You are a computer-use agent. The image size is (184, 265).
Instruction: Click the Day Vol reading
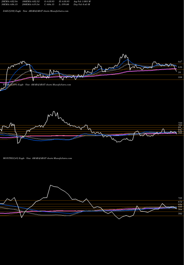(82, 4)
